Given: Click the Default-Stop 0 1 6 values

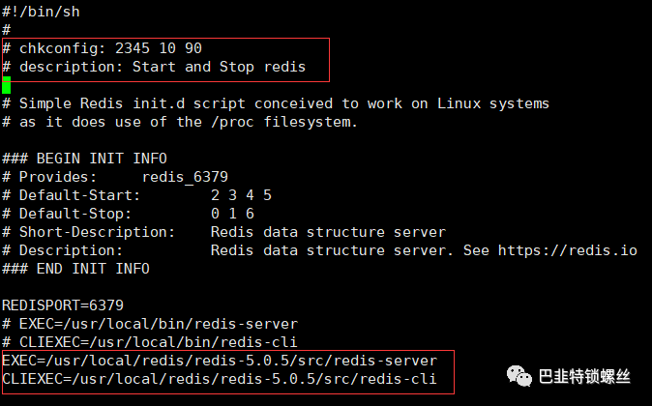Looking at the screenshot, I should [x=232, y=214].
